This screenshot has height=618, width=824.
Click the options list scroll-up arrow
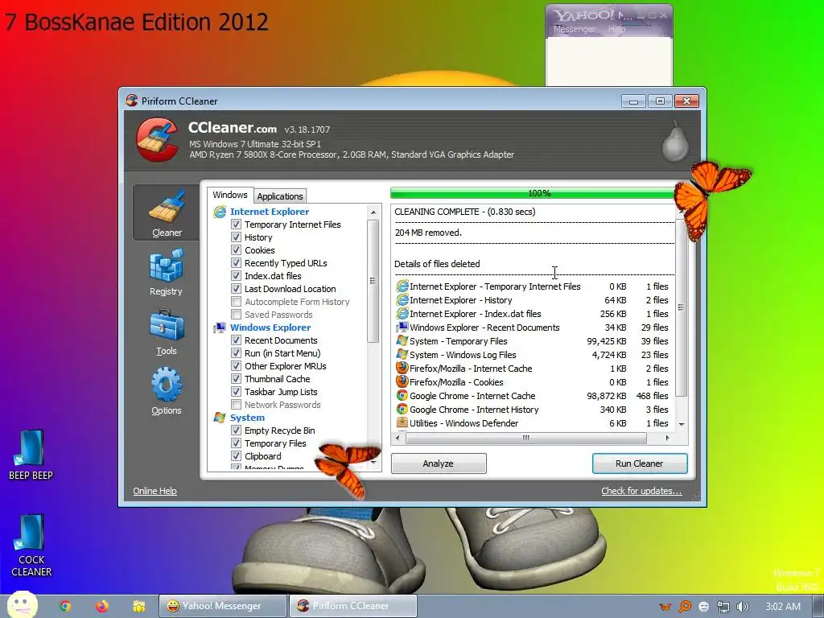coord(373,212)
